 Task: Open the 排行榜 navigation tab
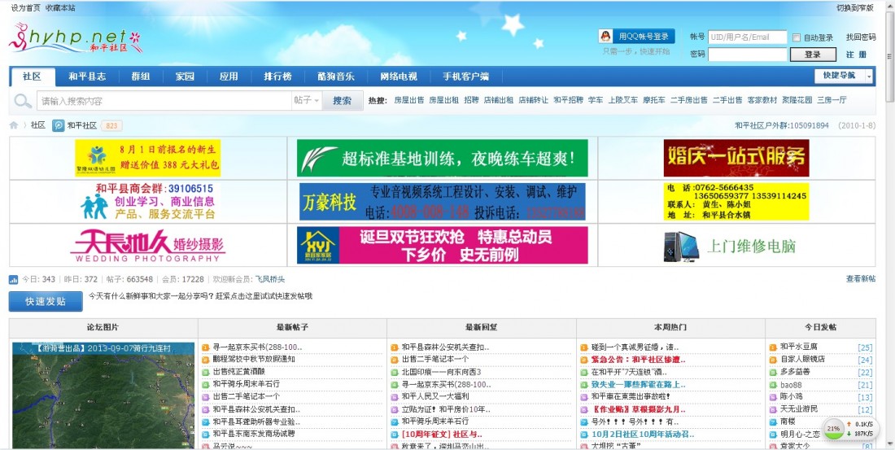(278, 76)
